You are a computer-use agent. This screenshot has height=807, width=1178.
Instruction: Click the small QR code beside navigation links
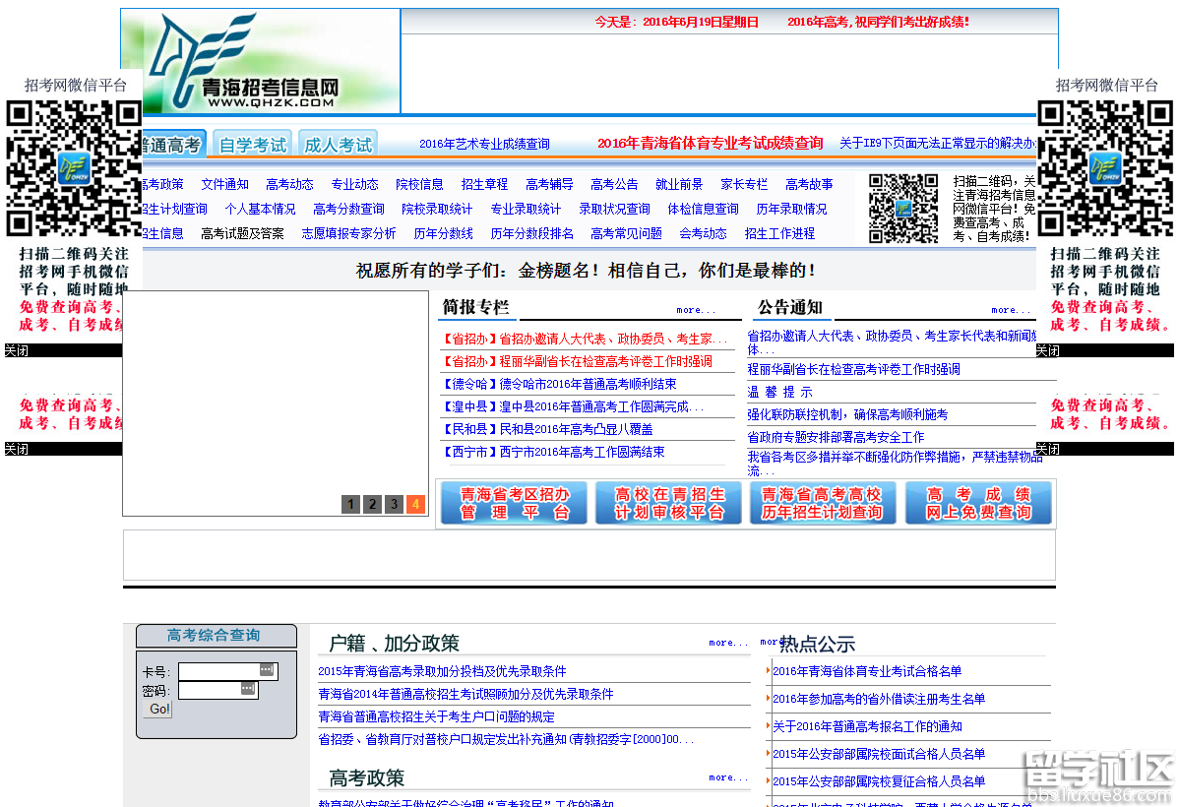pos(903,208)
